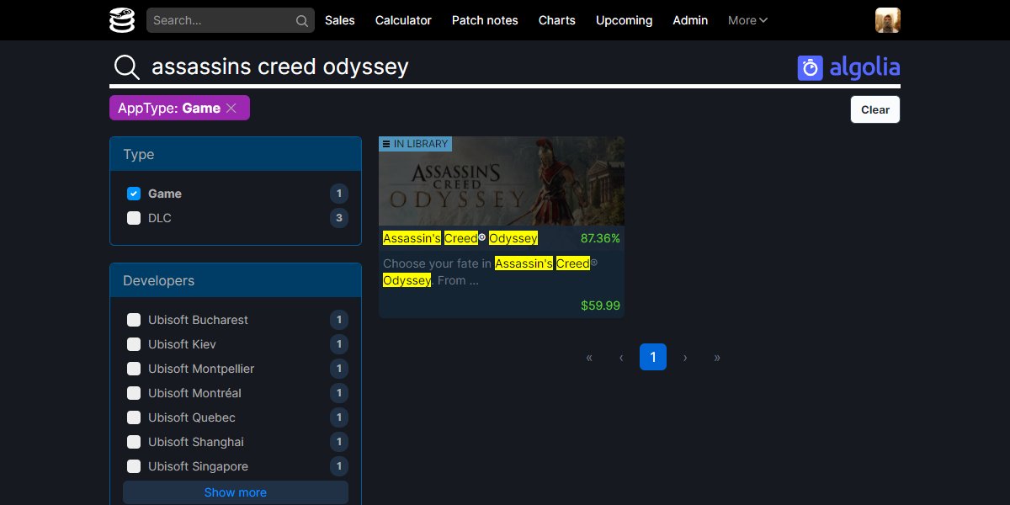Check the Ubisoft Quebec developer filter
Screen dimensions: 1010x505
point(134,417)
